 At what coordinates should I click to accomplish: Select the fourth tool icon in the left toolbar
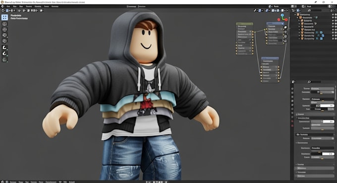click(x=4, y=35)
